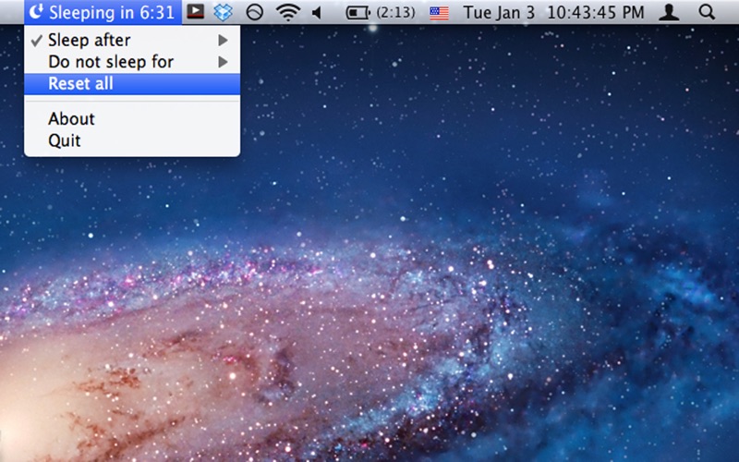This screenshot has width=739, height=462.
Task: Open the Dropbox menu bar icon
Action: pyautogui.click(x=223, y=13)
